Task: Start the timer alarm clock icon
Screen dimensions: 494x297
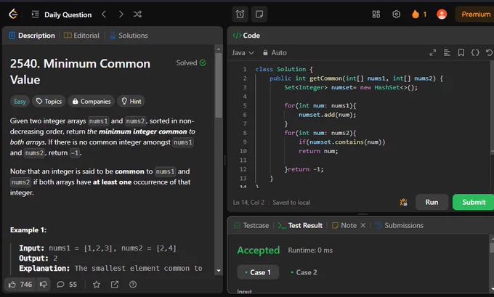Action: [240, 15]
